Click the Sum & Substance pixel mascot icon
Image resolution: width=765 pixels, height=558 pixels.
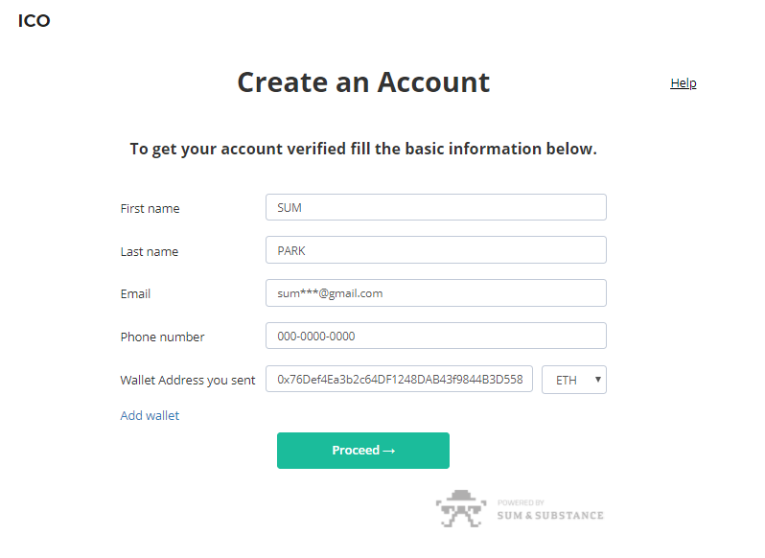[x=461, y=508]
